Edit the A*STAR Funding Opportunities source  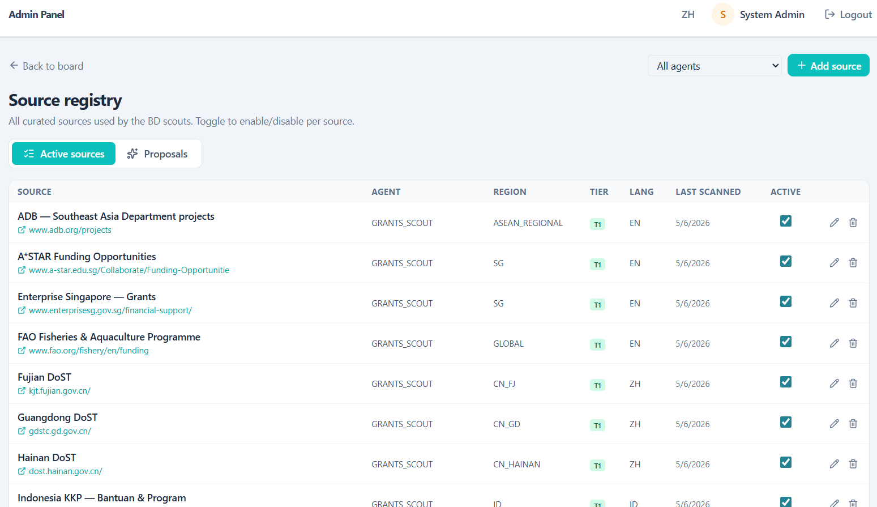point(834,263)
